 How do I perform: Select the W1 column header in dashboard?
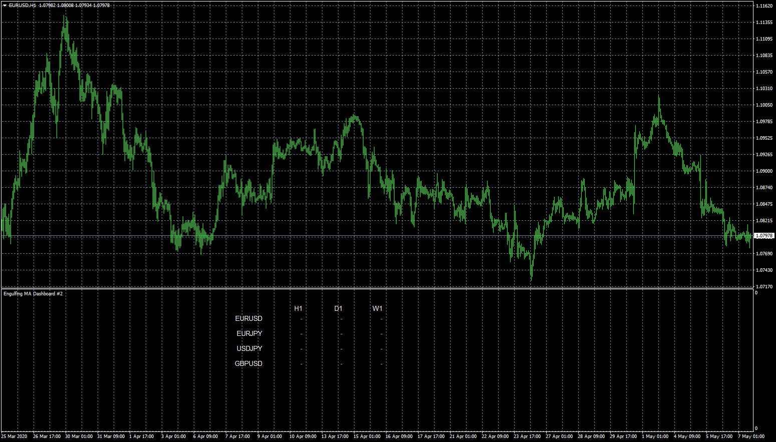click(x=377, y=308)
